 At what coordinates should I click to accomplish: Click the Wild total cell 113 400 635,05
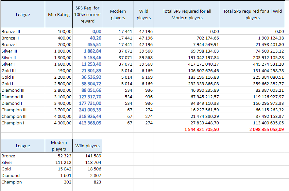tap(252, 123)
